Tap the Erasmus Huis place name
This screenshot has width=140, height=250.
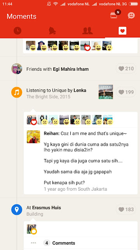(47, 207)
